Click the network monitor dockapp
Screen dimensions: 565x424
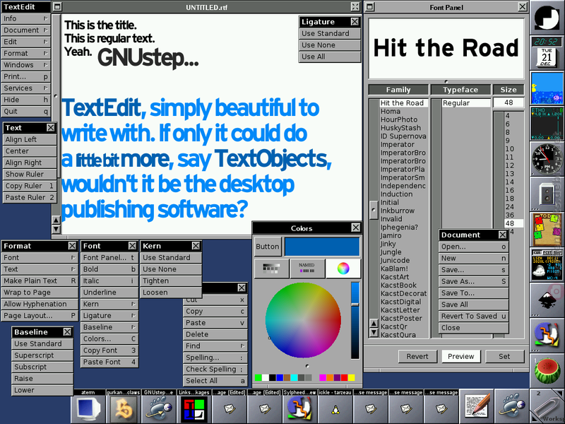point(547,123)
